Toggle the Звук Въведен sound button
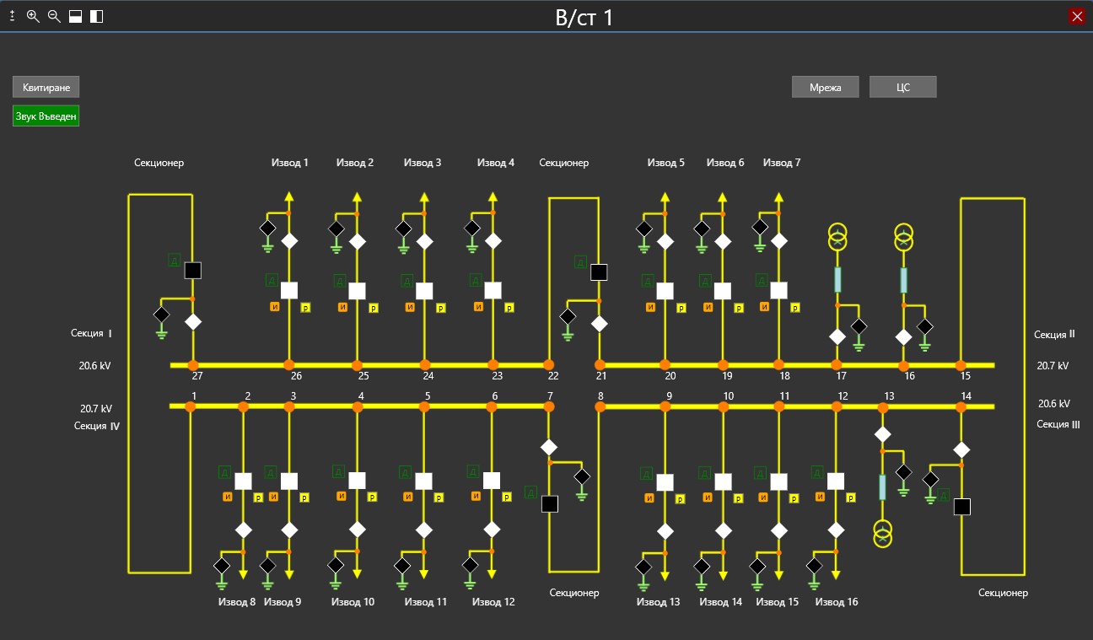The width and height of the screenshot is (1093, 640). (x=46, y=116)
